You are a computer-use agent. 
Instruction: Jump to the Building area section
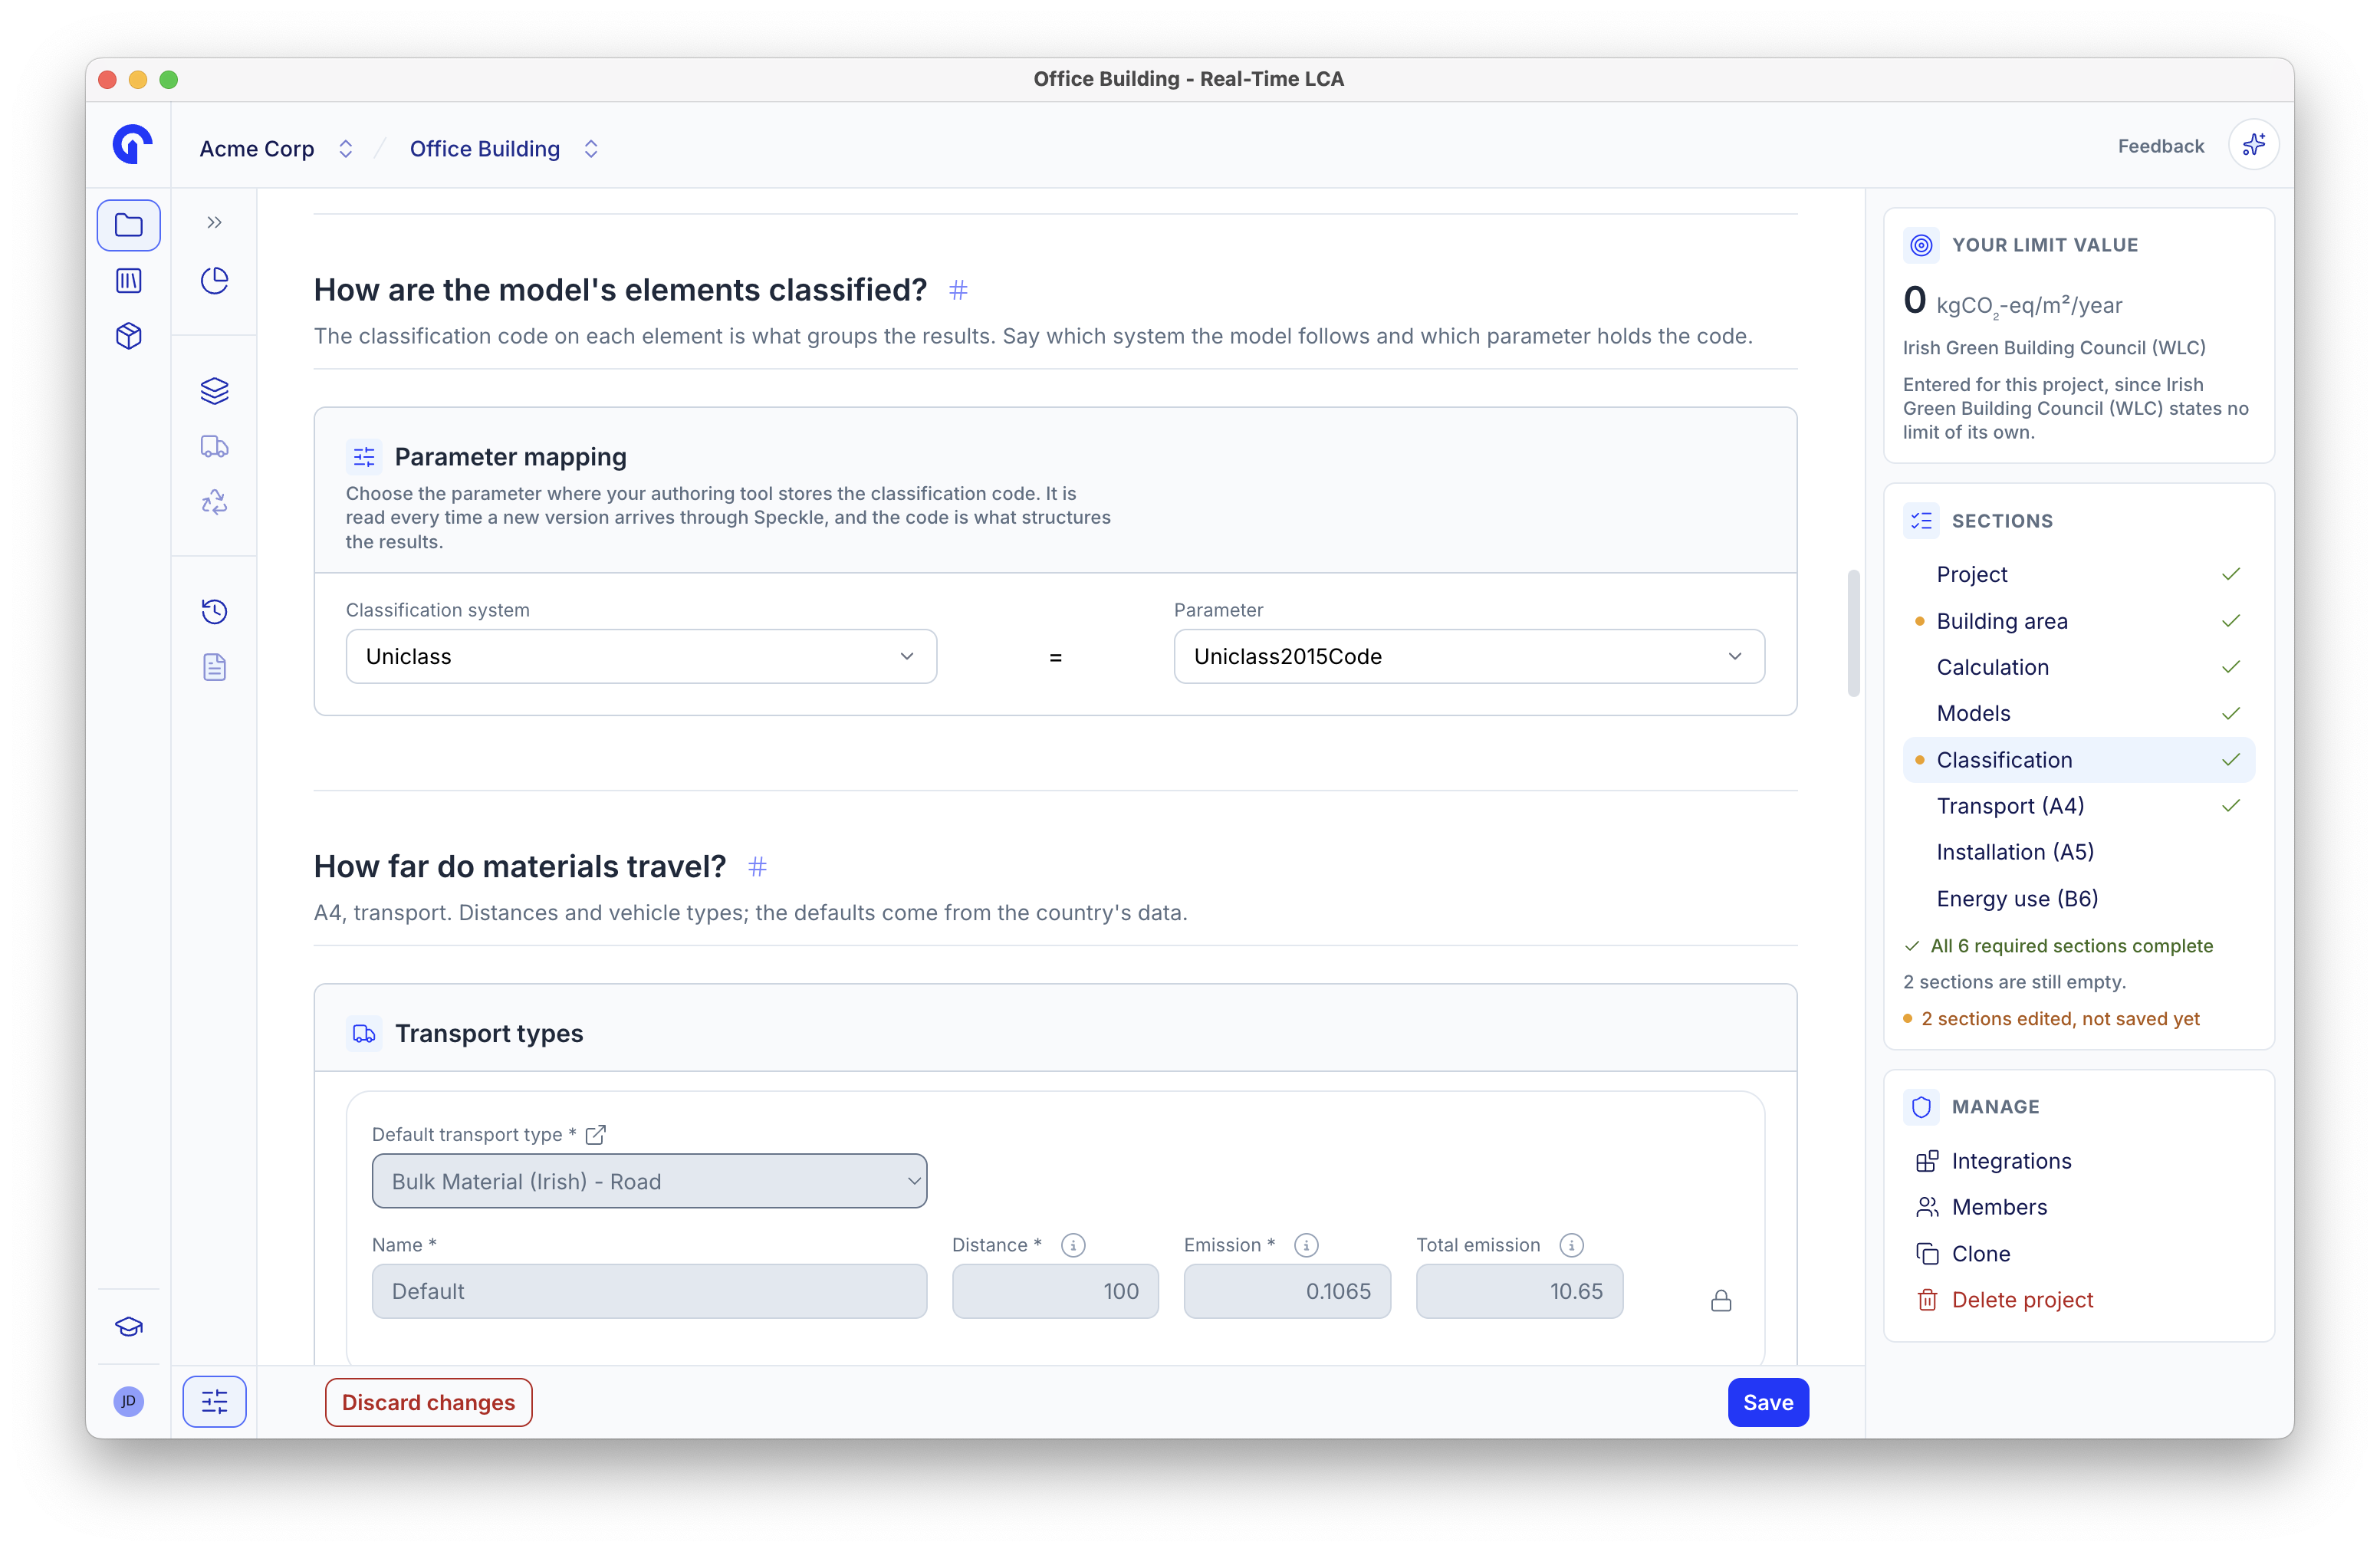(2078, 621)
